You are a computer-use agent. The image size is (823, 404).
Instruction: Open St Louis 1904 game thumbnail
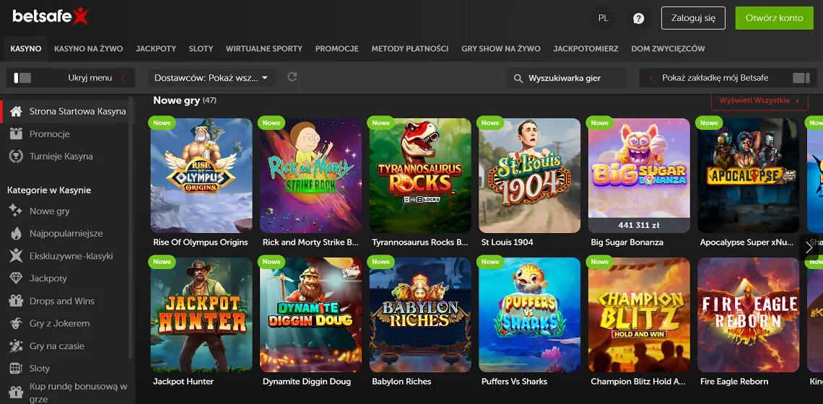tap(530, 175)
